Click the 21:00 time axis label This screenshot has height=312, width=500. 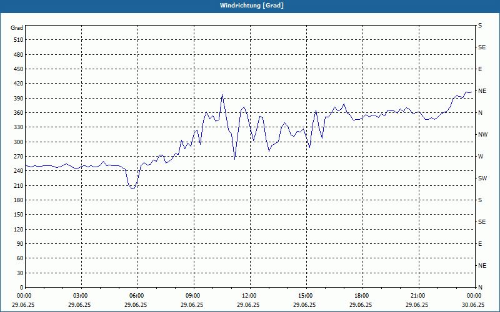[417, 296]
